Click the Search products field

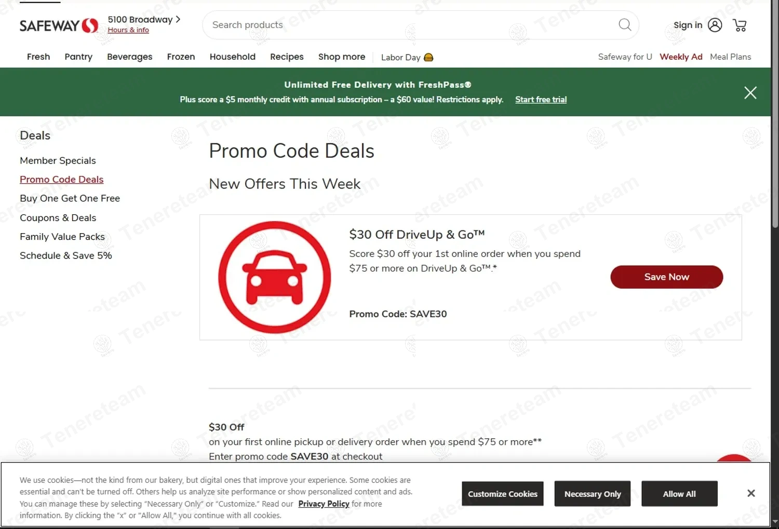click(410, 25)
